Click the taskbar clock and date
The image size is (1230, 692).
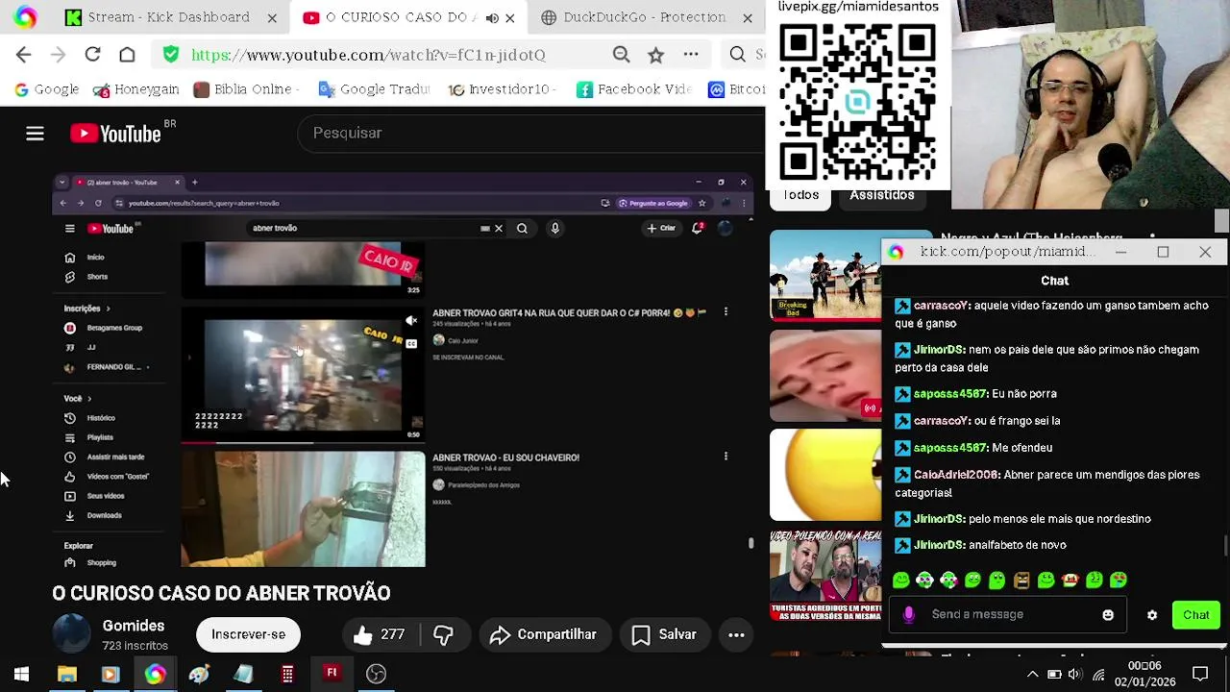click(x=1144, y=674)
